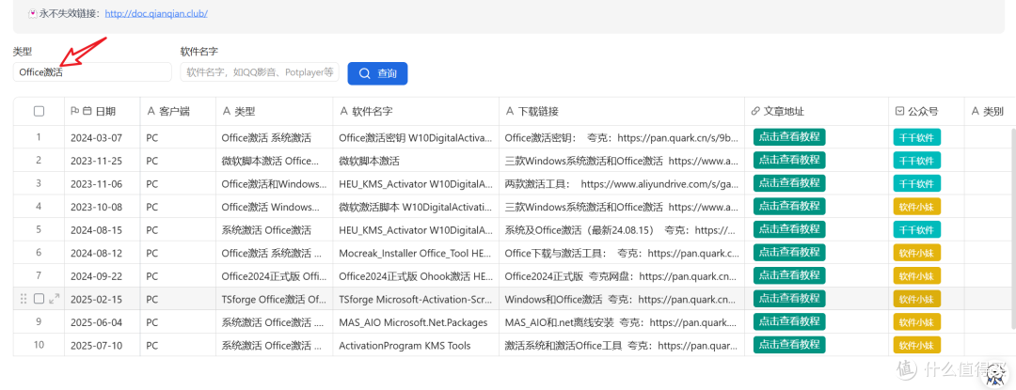
Task: Click the Office下载与激活工具 download cell
Action: tap(622, 253)
